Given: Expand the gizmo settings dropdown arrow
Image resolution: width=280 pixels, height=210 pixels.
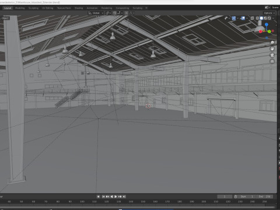Looking at the screenshot, I should click(237, 18).
